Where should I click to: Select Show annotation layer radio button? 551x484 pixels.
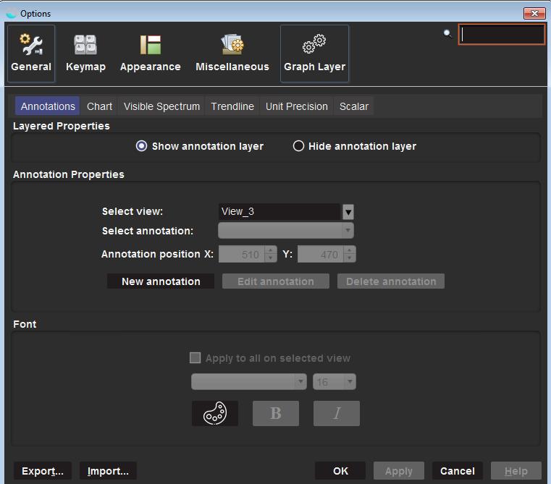coord(142,146)
